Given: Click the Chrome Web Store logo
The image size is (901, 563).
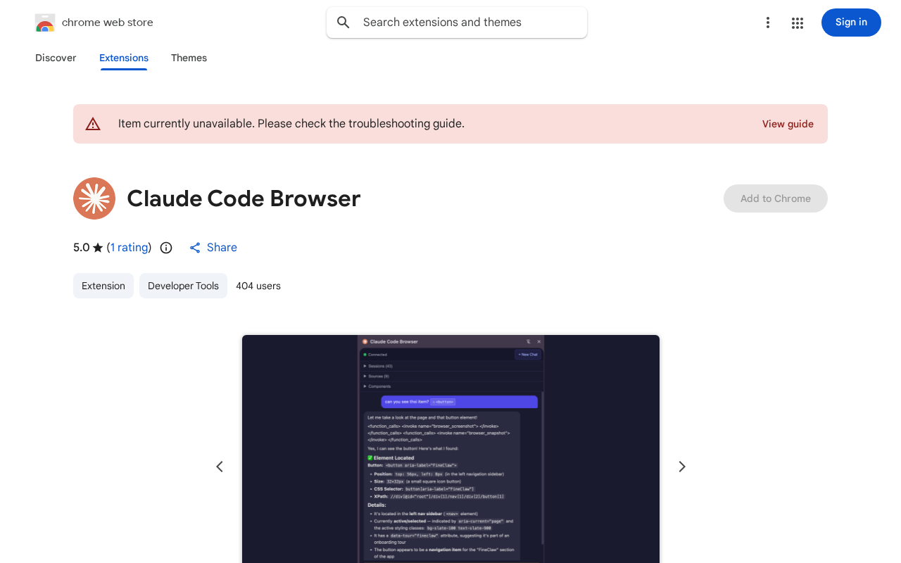Looking at the screenshot, I should click(x=45, y=23).
